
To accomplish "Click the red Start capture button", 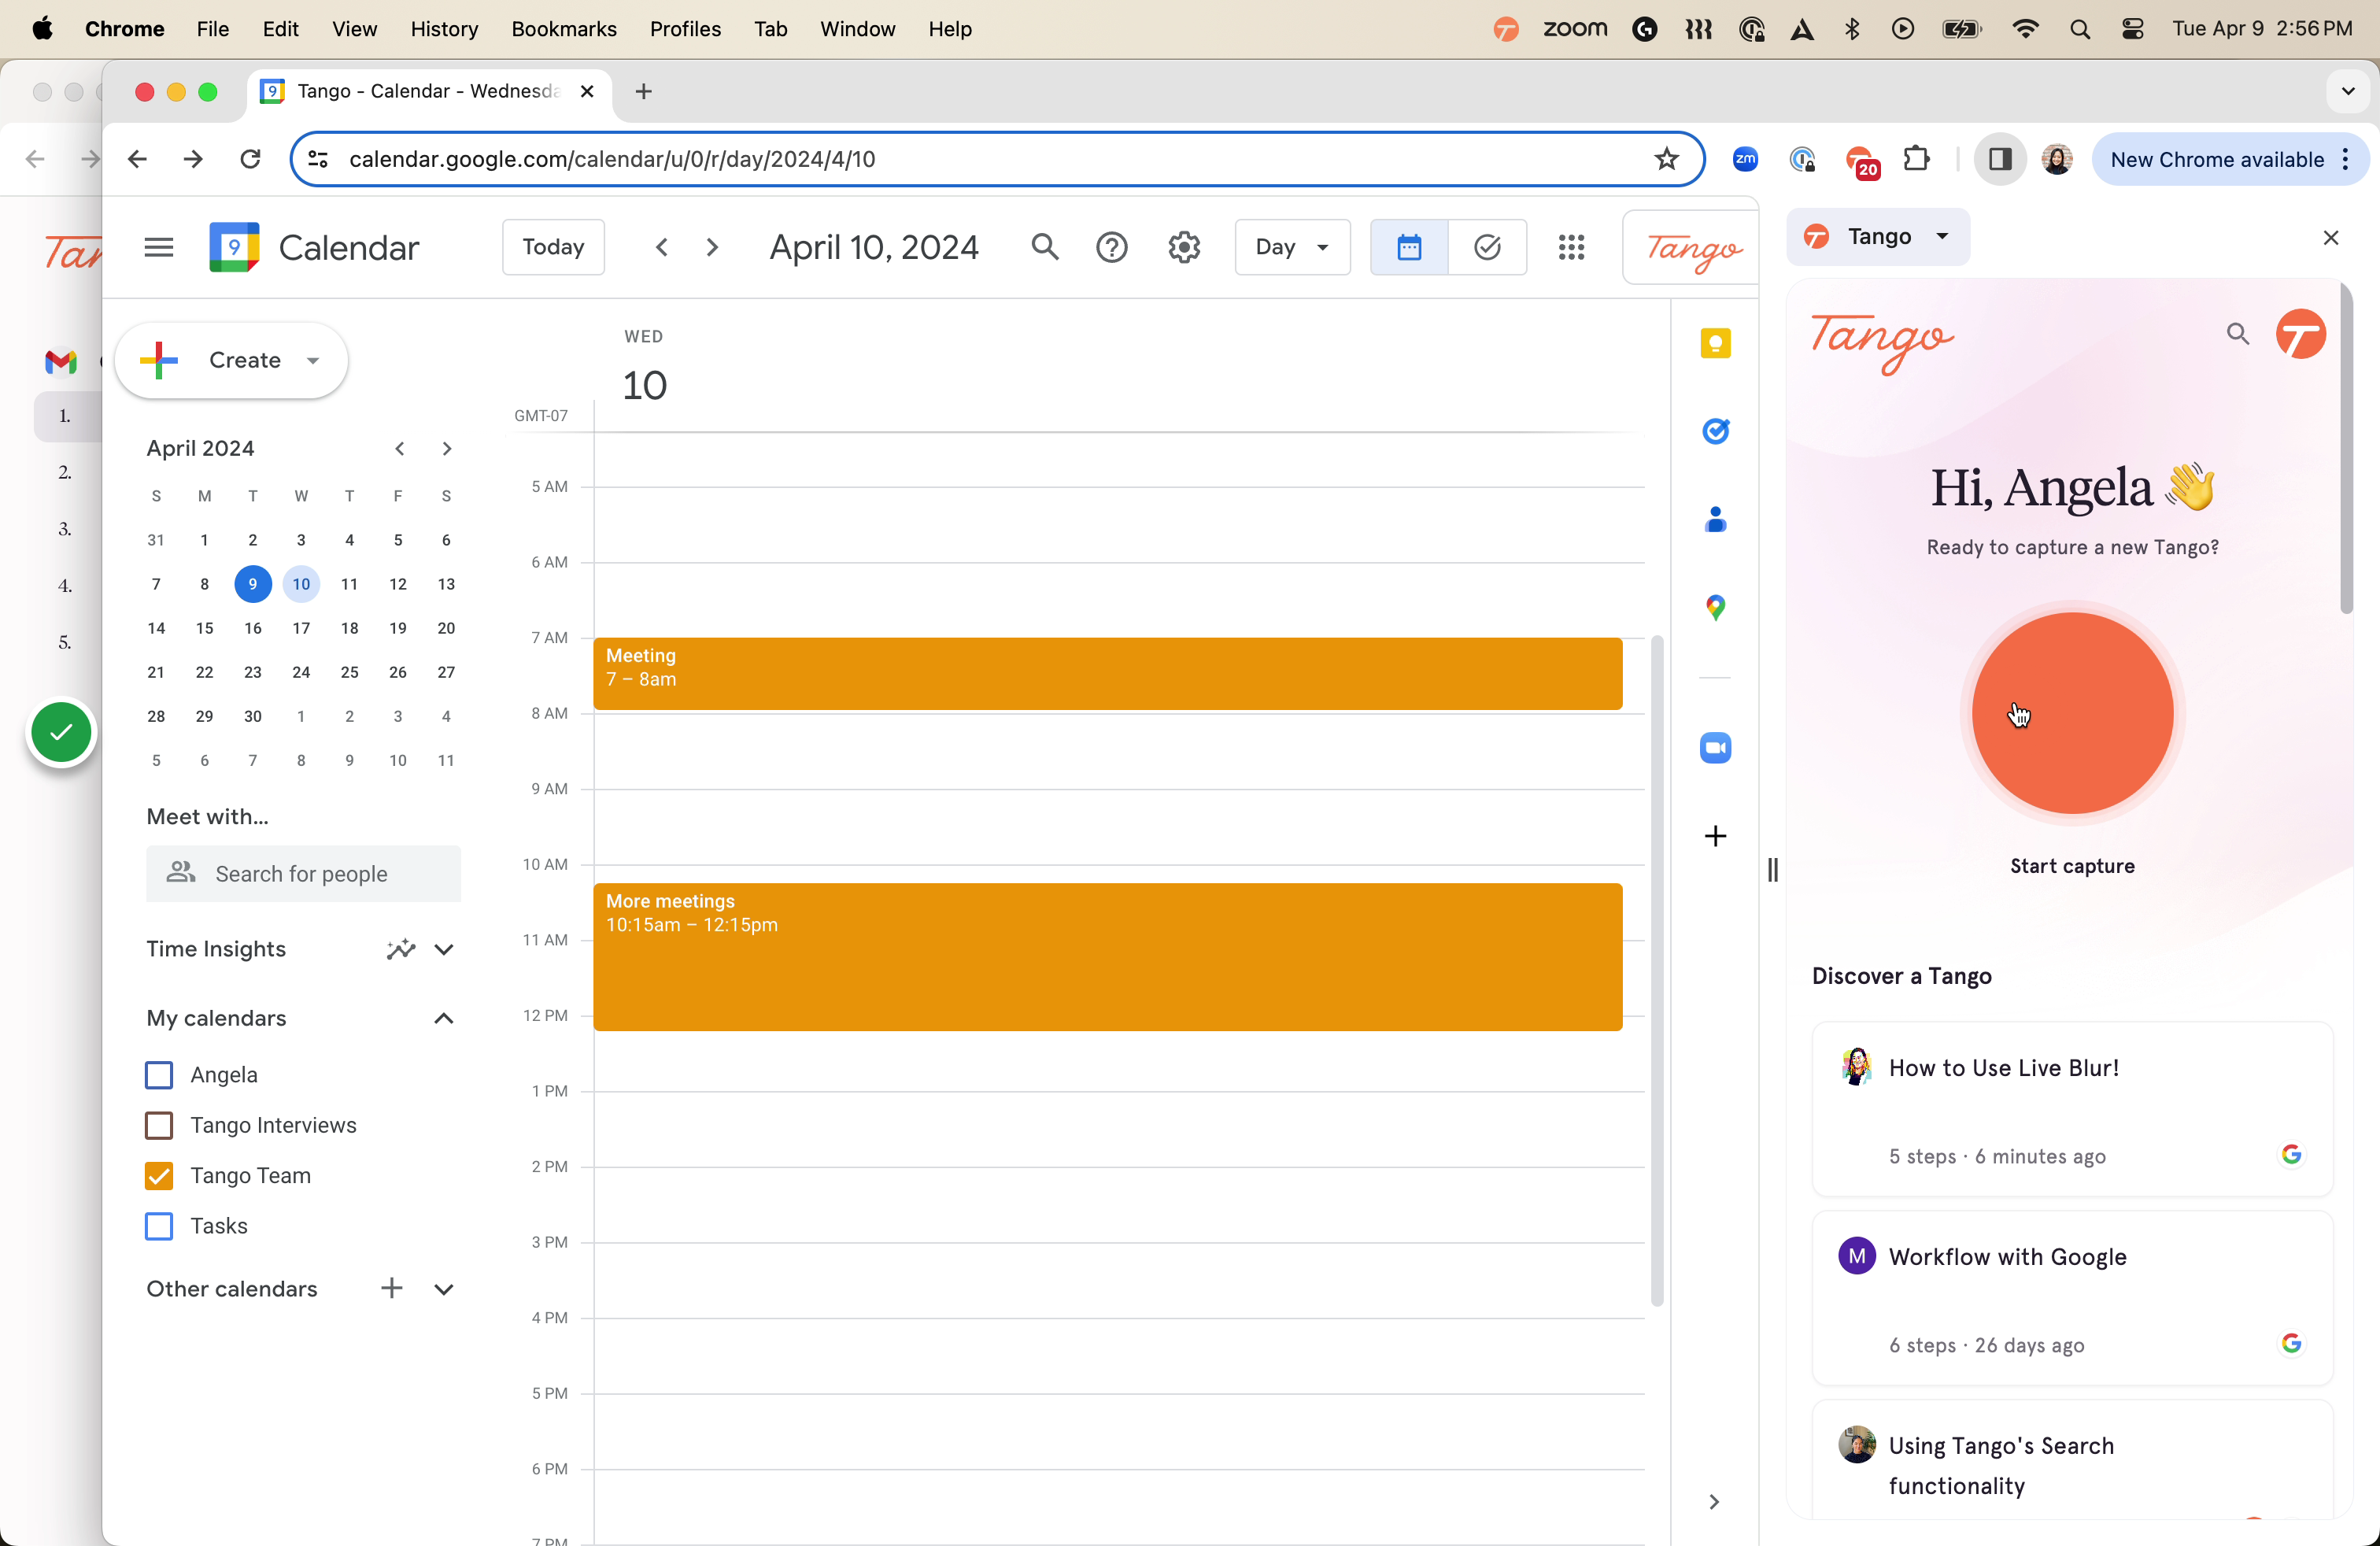I will [2072, 713].
